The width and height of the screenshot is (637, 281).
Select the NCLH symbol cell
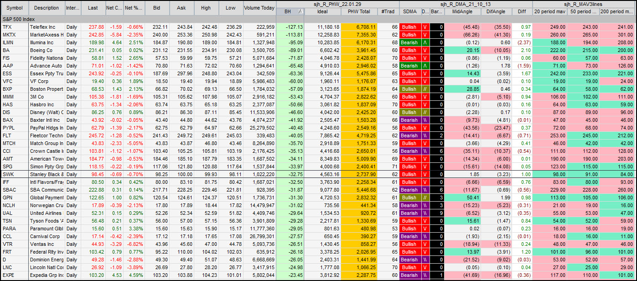[x=15, y=205]
